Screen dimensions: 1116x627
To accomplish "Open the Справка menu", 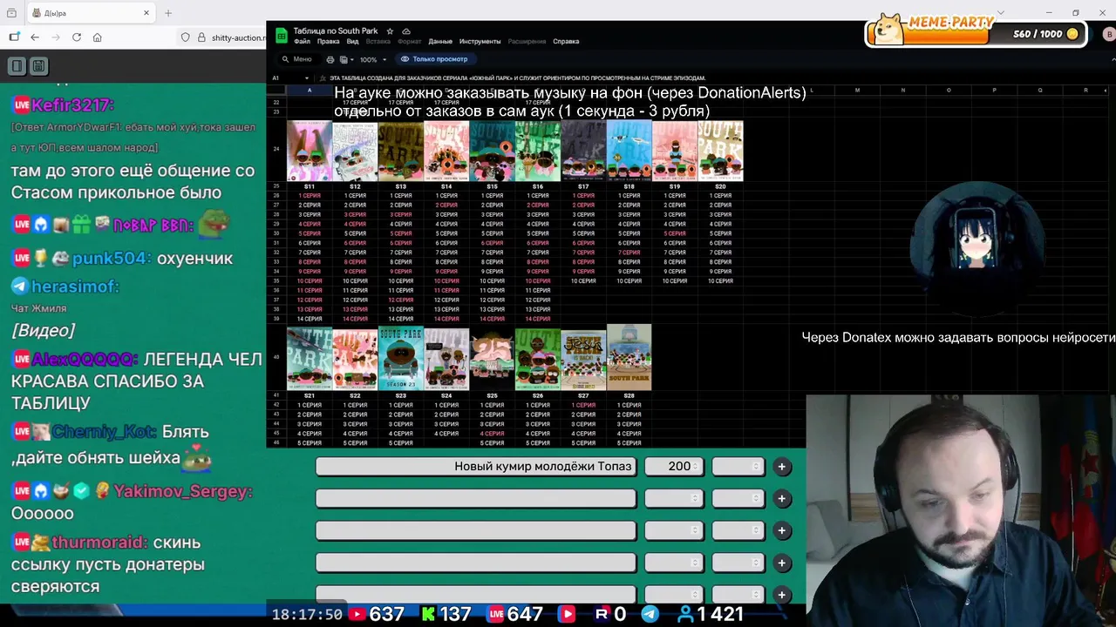I will click(566, 41).
